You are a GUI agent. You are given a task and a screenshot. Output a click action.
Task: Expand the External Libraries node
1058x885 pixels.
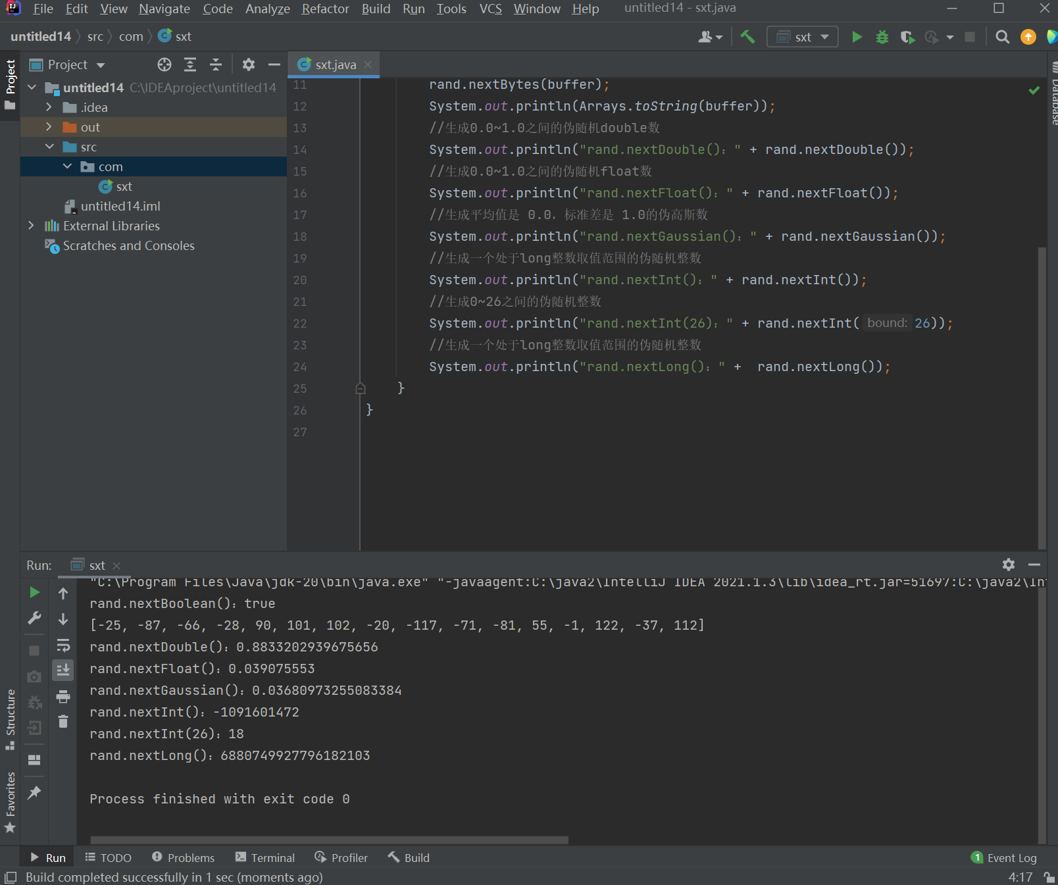(31, 226)
